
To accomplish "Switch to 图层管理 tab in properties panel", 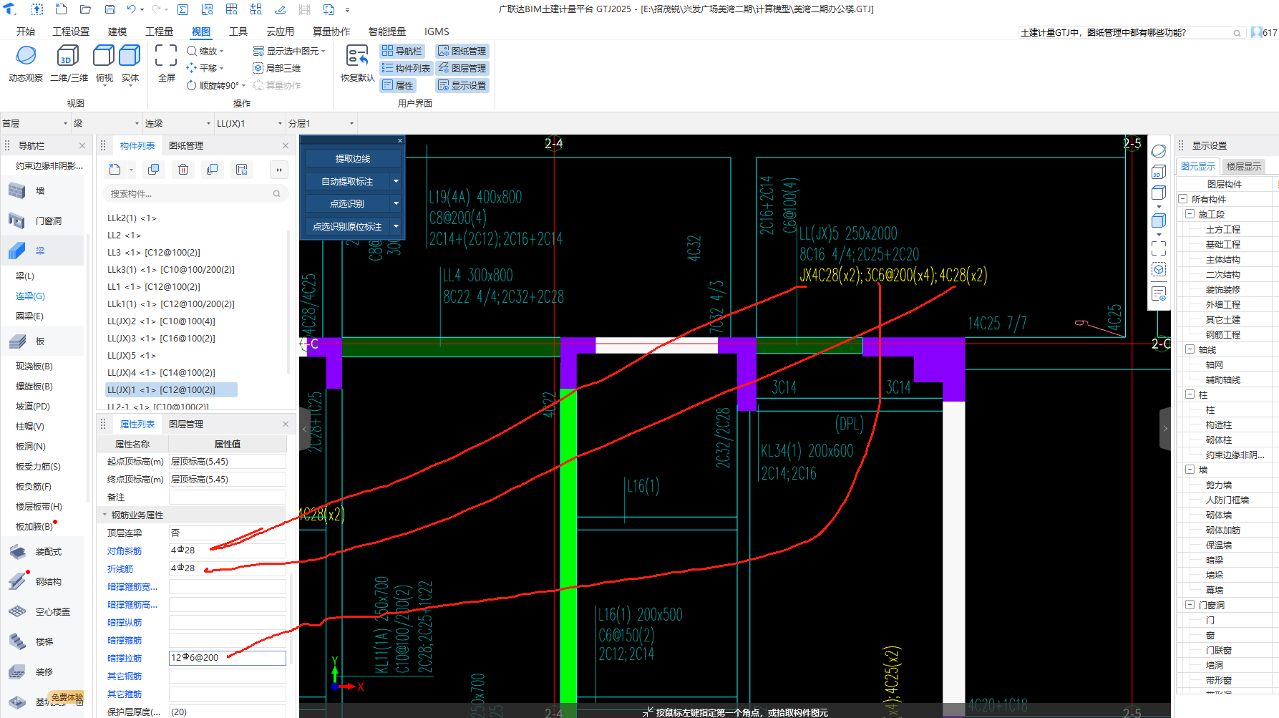I will [x=186, y=424].
